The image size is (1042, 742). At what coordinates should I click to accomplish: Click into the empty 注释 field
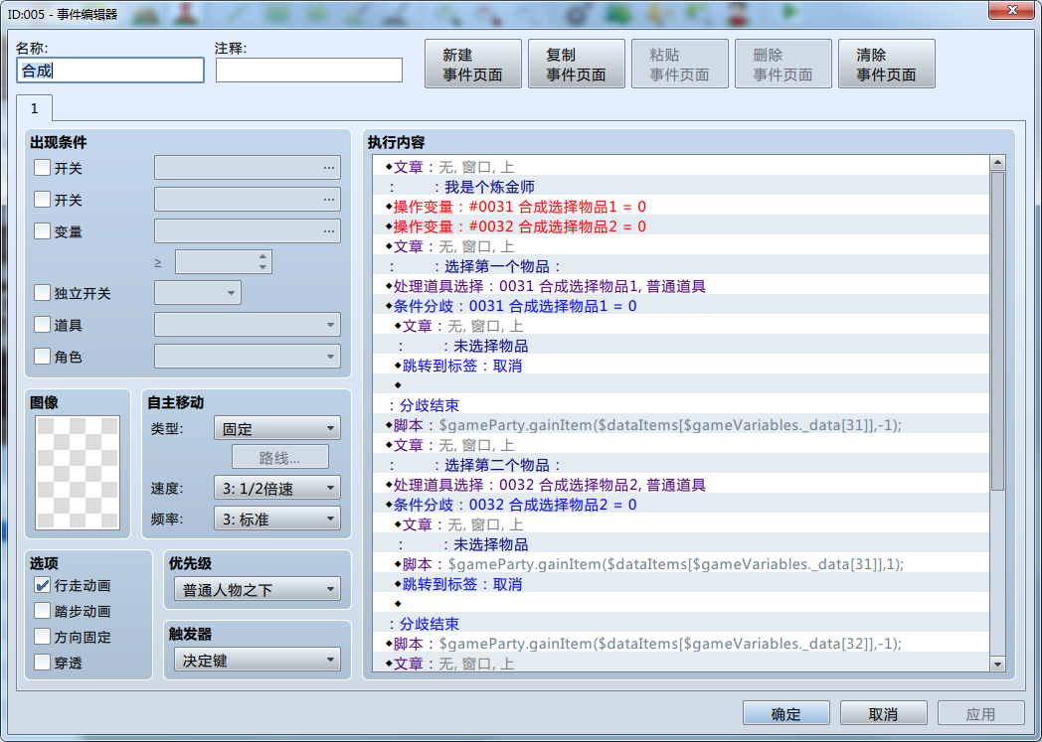click(x=309, y=71)
